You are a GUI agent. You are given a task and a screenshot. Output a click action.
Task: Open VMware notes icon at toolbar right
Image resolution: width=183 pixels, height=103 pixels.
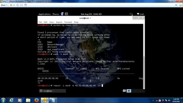tap(181, 5)
